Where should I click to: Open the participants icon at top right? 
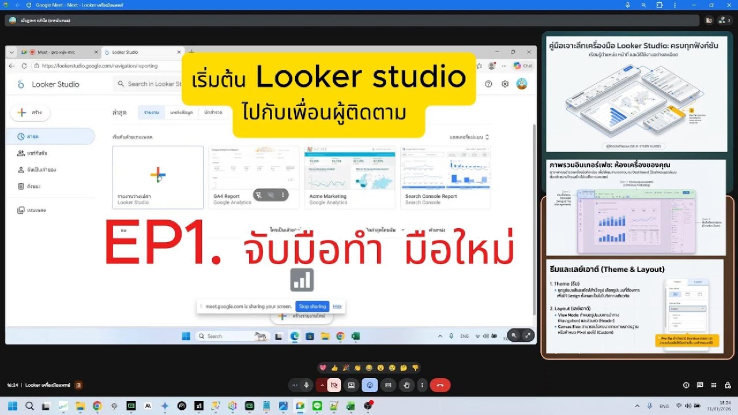click(x=724, y=20)
